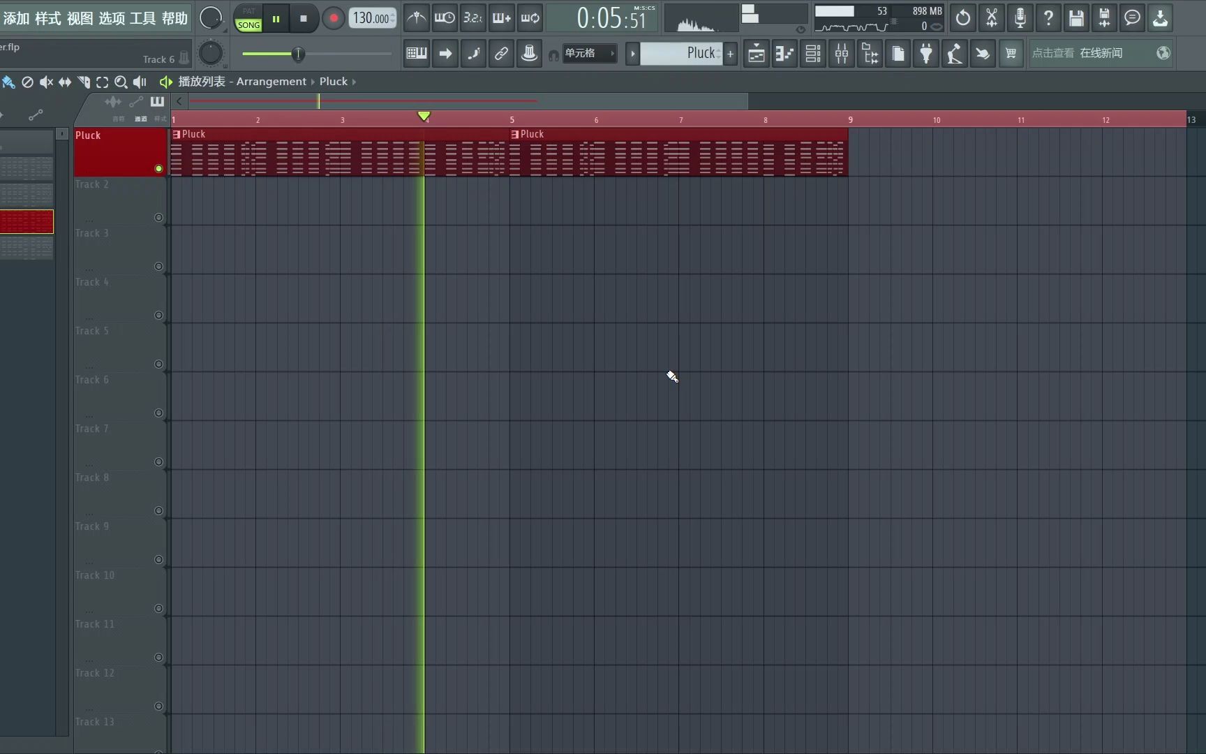Open the audio editor scissors icon
1206x754 pixels.
[x=992, y=18]
